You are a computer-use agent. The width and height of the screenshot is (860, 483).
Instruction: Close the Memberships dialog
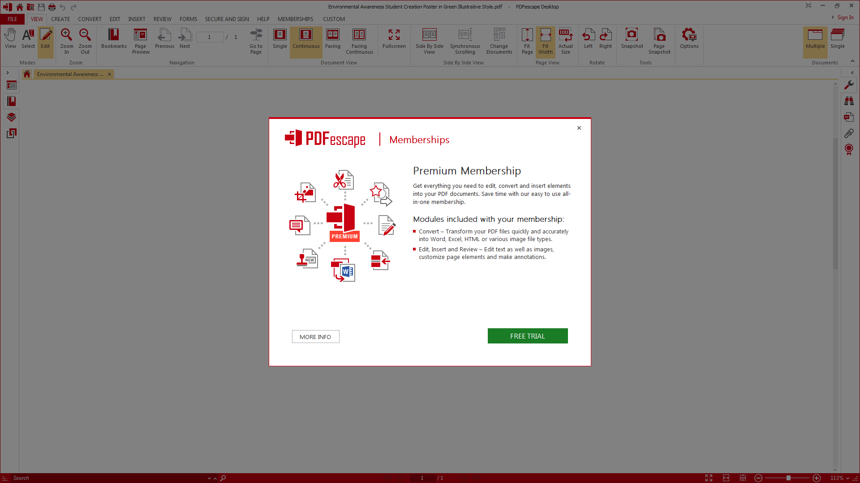(x=579, y=128)
